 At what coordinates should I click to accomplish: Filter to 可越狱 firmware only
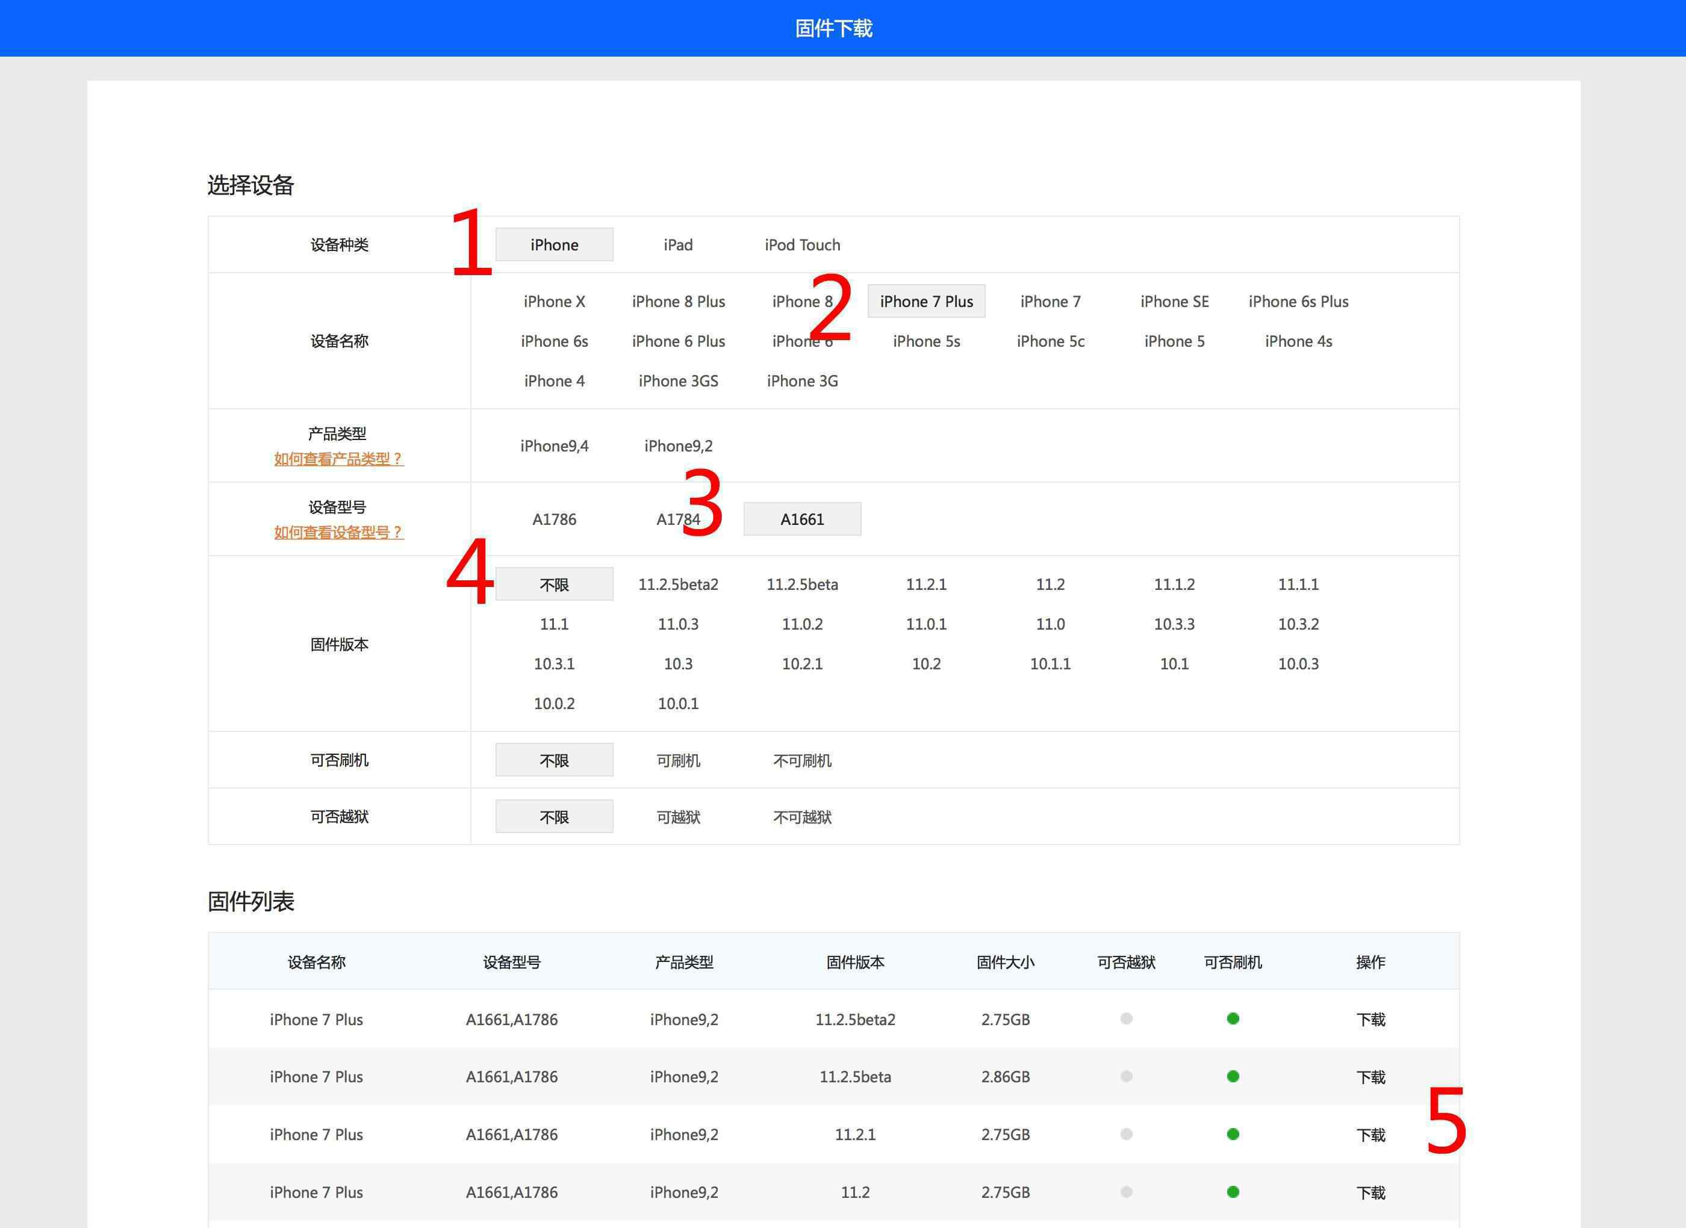[678, 816]
